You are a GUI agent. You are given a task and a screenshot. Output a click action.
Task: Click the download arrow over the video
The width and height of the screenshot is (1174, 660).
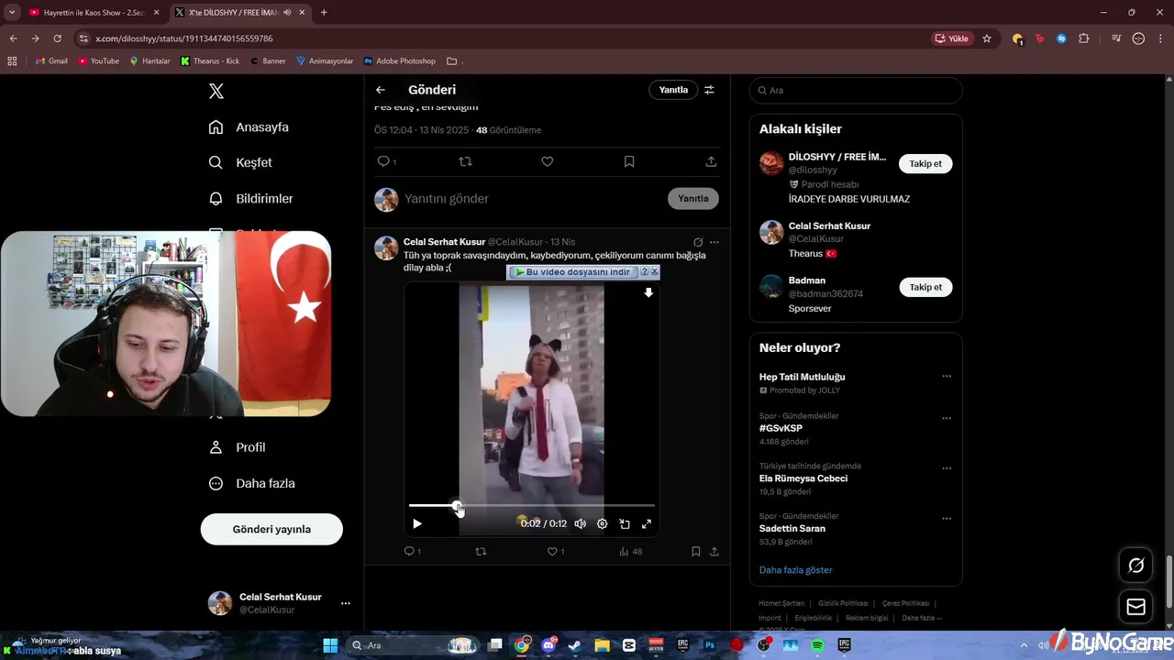[648, 293]
